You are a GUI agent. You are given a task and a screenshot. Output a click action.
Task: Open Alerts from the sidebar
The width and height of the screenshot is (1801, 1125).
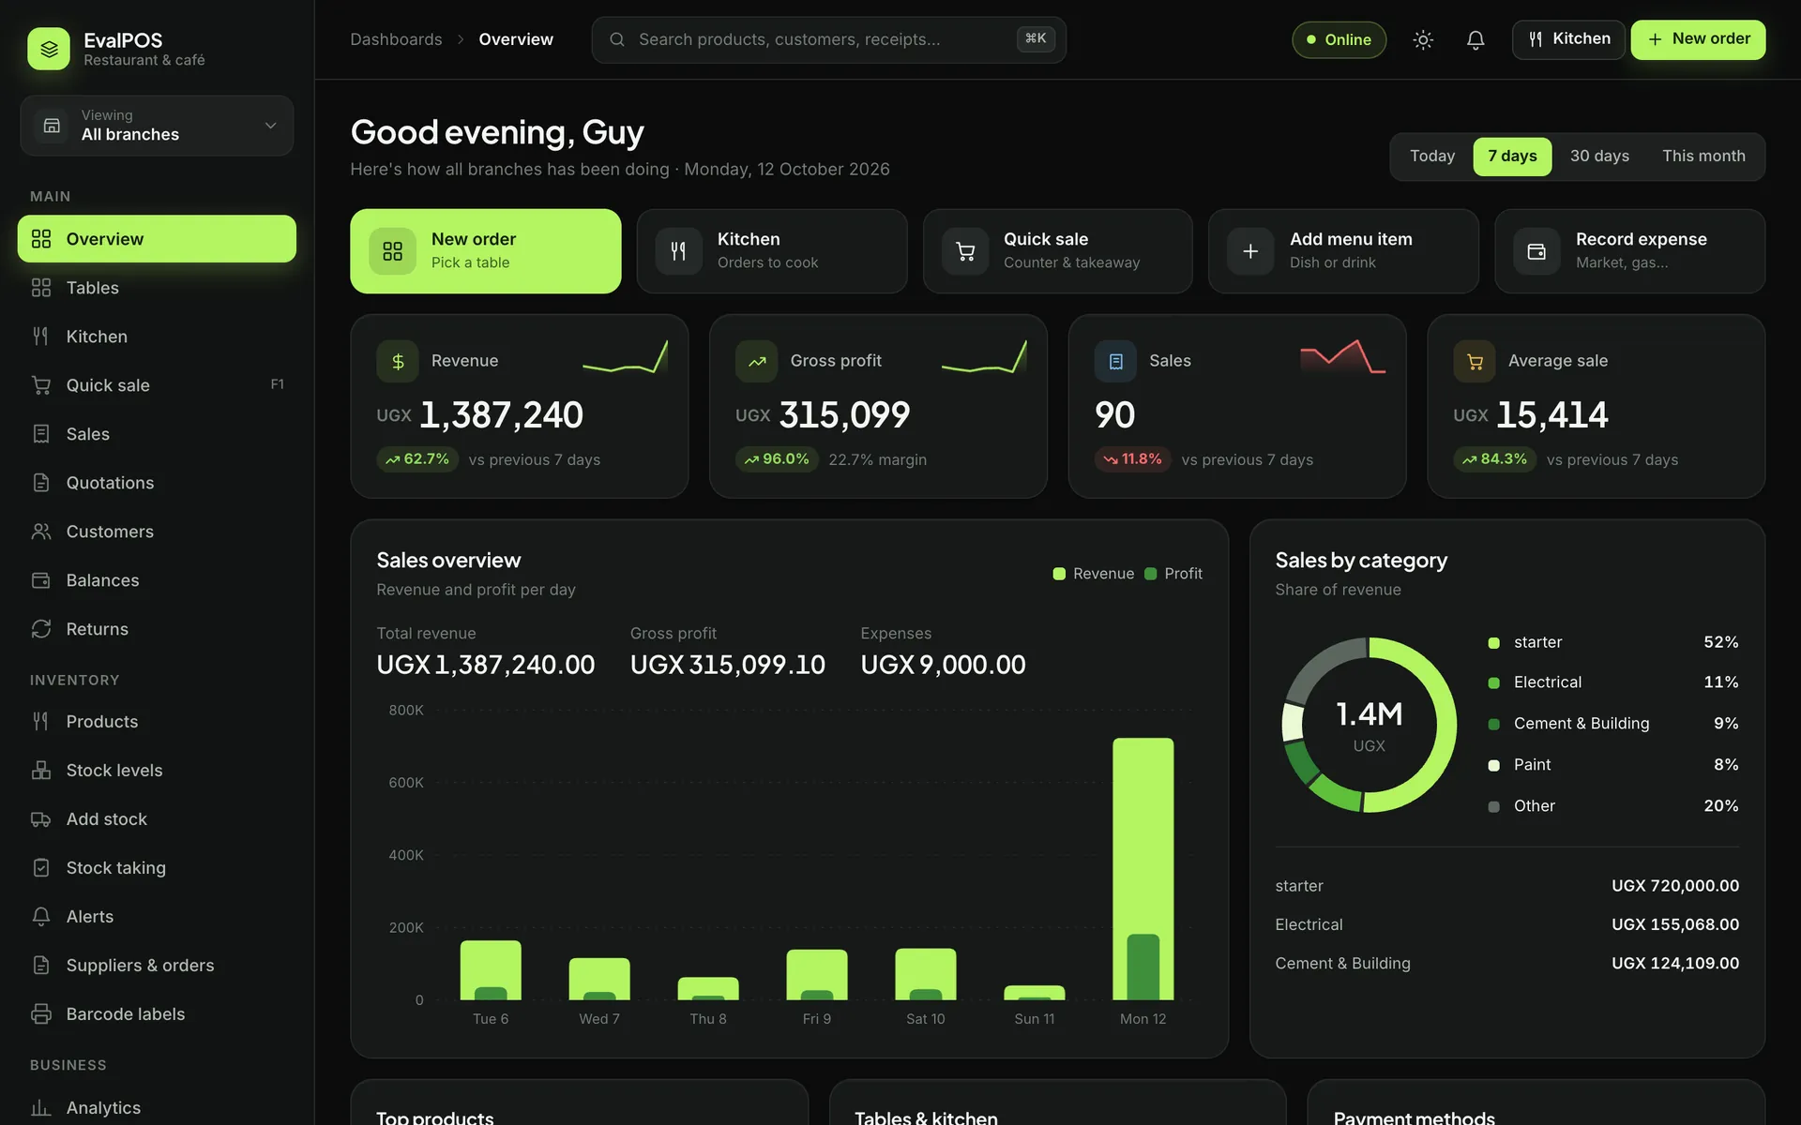(x=157, y=917)
